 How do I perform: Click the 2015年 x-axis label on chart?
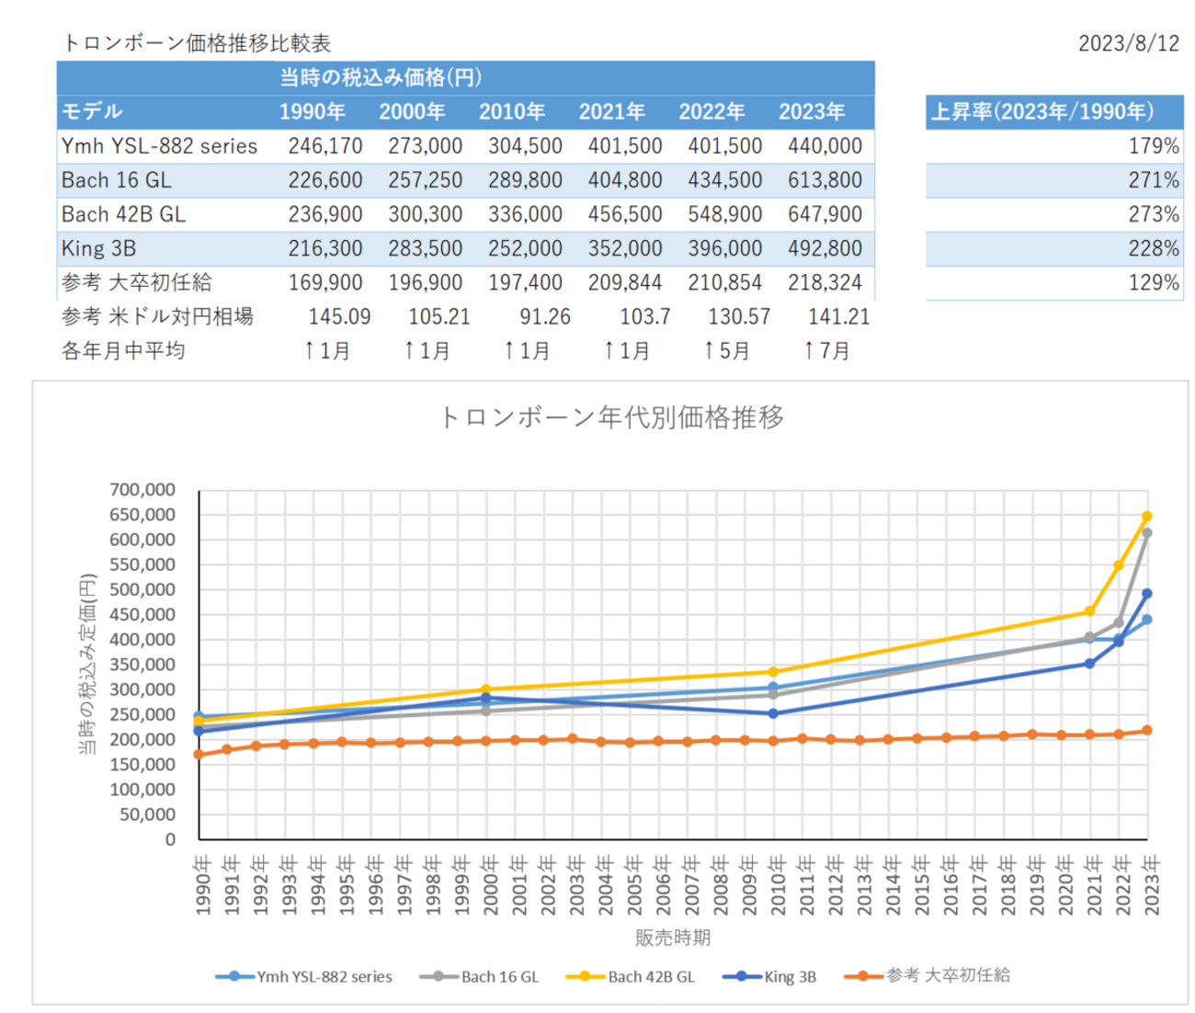click(922, 885)
